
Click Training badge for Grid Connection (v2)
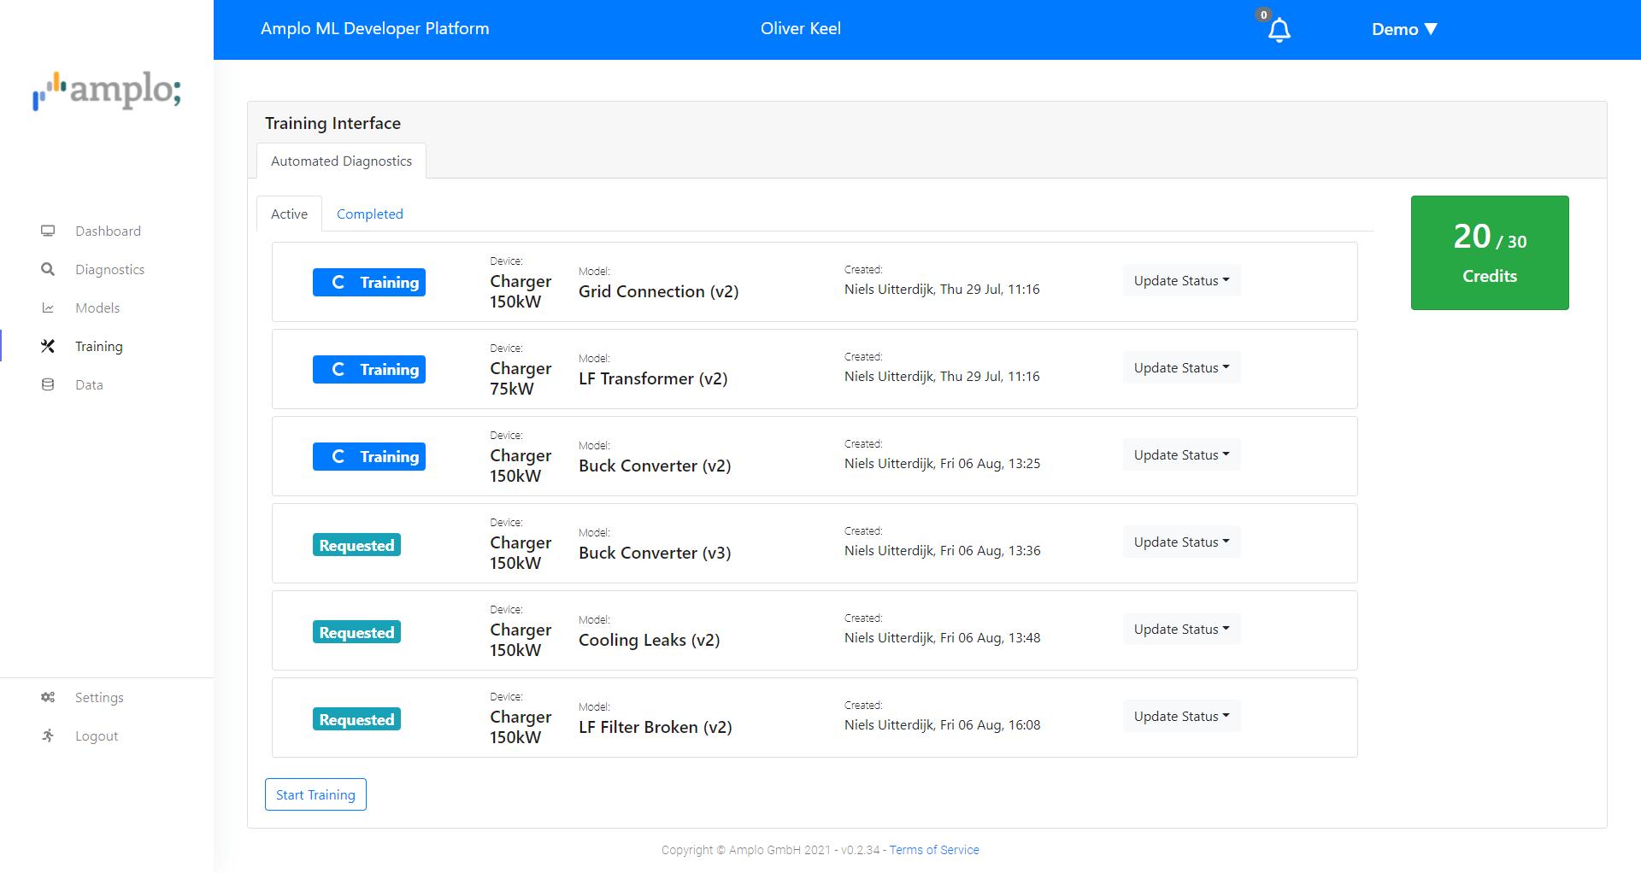pos(369,282)
